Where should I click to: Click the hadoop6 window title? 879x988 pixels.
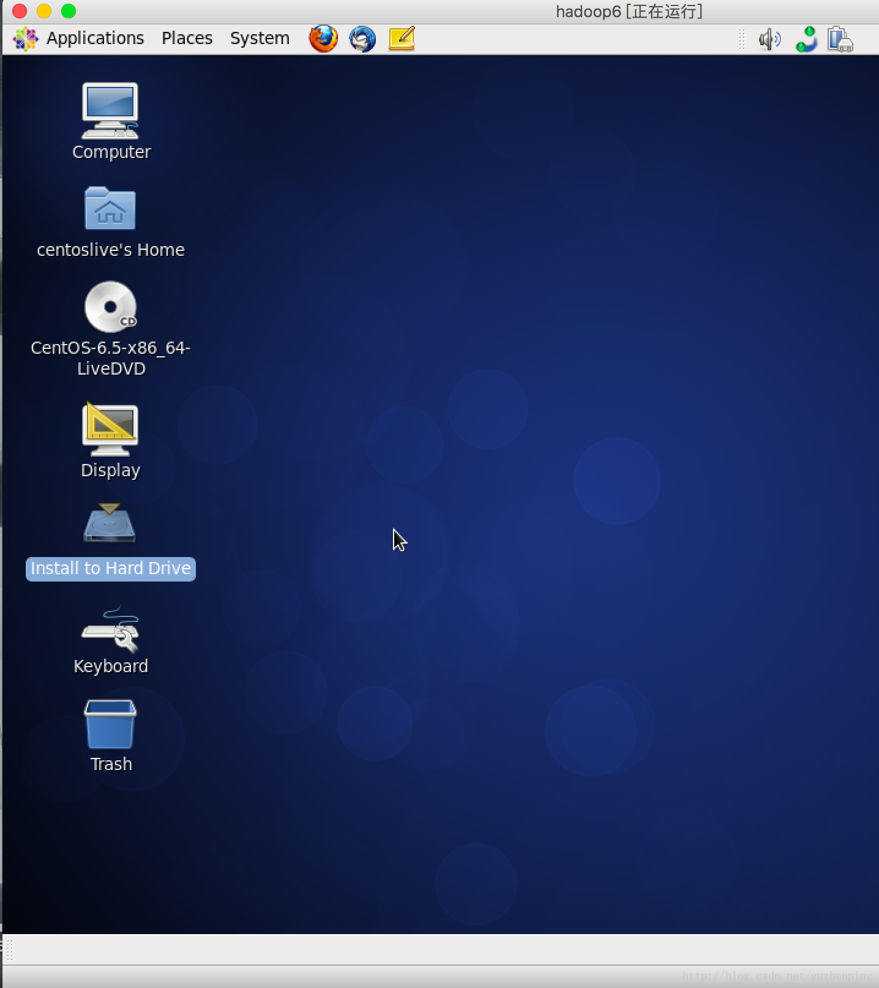[x=629, y=12]
